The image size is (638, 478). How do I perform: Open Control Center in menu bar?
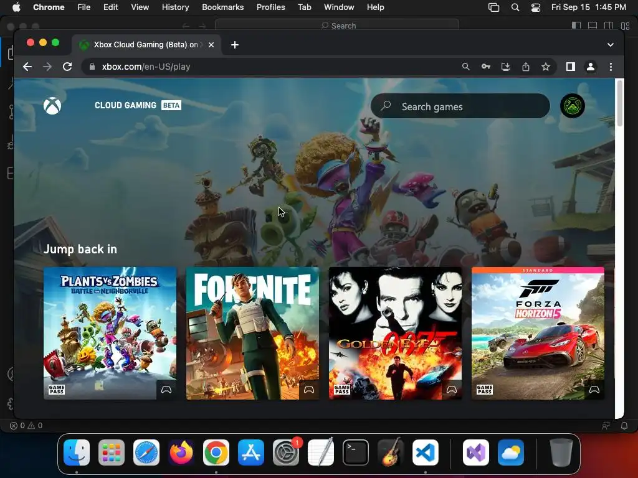[536, 7]
